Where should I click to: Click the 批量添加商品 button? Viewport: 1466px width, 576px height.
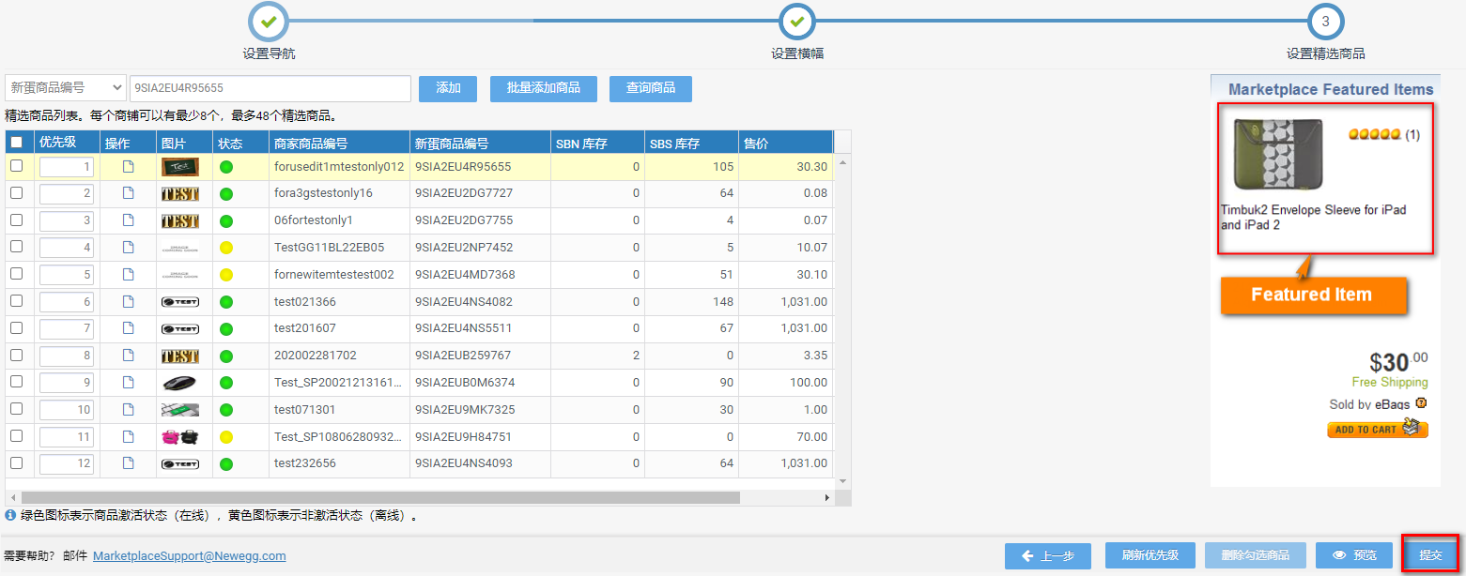543,88
